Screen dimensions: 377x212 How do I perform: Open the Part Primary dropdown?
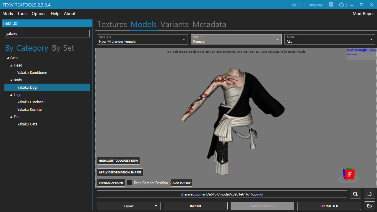click(x=236, y=39)
